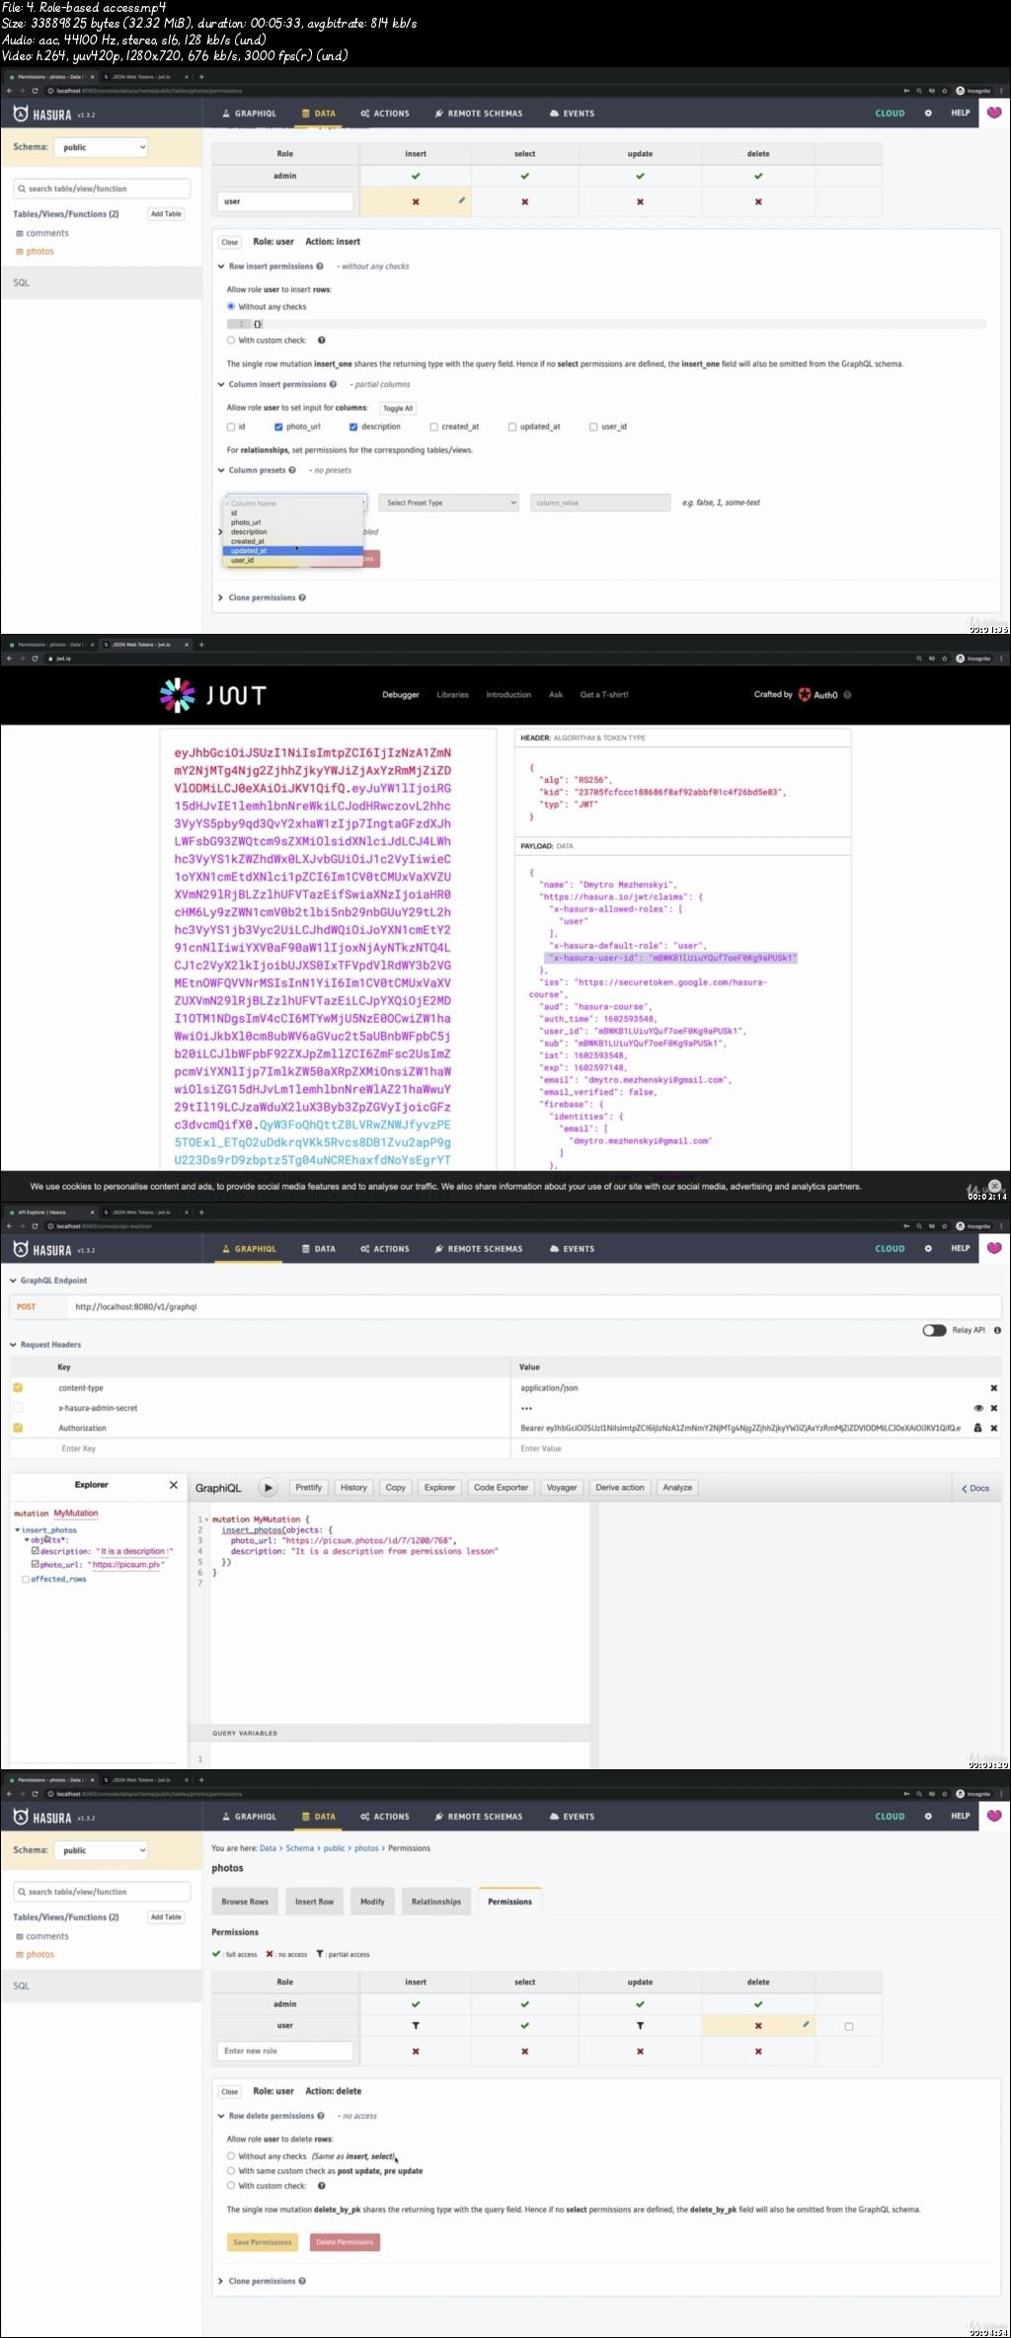Reveal the x-hasura-admin-secret value with the eye icon
The image size is (1011, 2338).
click(978, 1408)
